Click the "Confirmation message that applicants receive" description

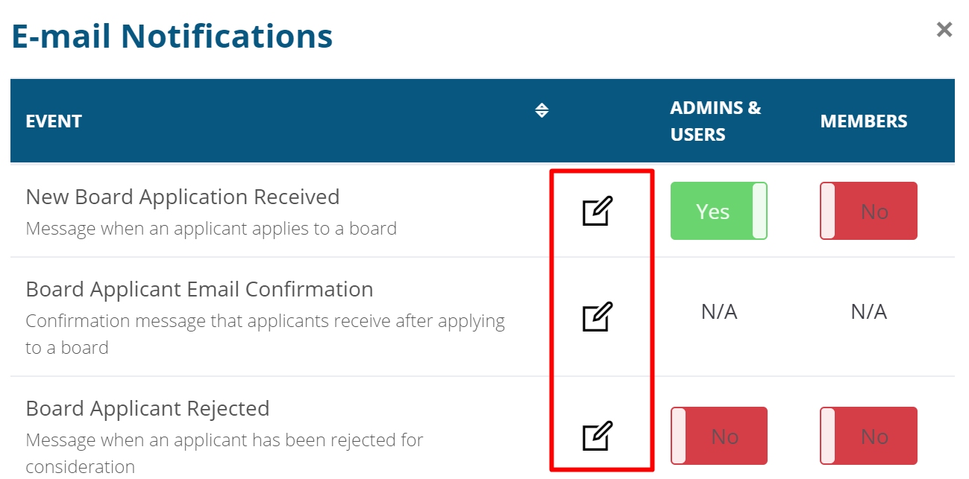point(265,321)
